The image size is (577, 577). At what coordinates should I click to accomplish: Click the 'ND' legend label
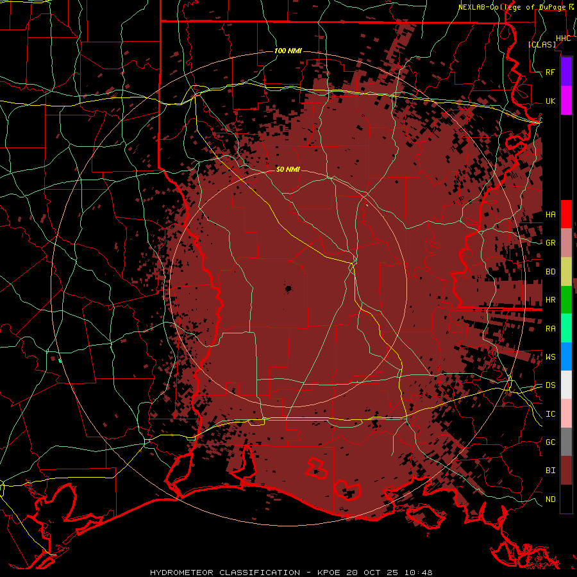coord(551,499)
